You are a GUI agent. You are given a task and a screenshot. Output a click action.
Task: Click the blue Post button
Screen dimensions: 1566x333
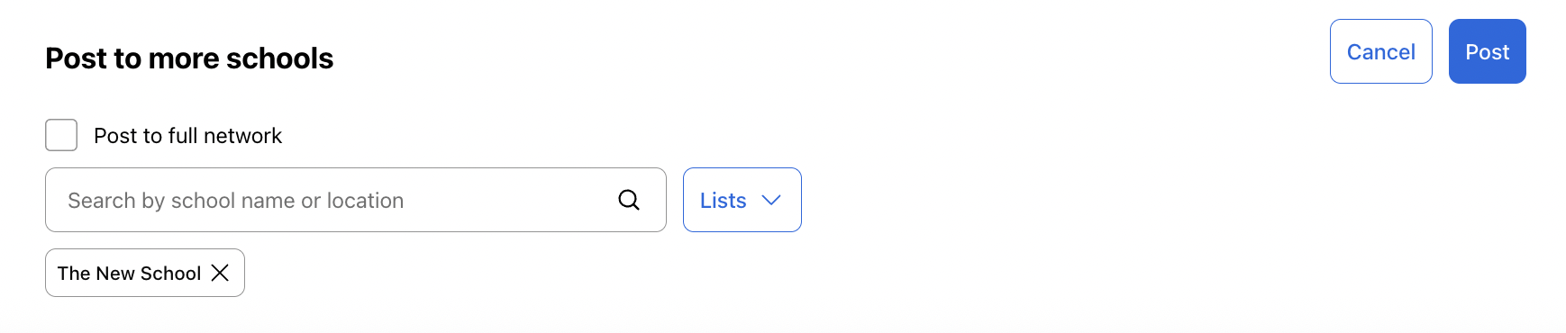(x=1487, y=51)
